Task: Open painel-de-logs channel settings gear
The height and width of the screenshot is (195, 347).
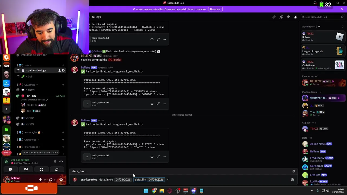Action: point(63,70)
